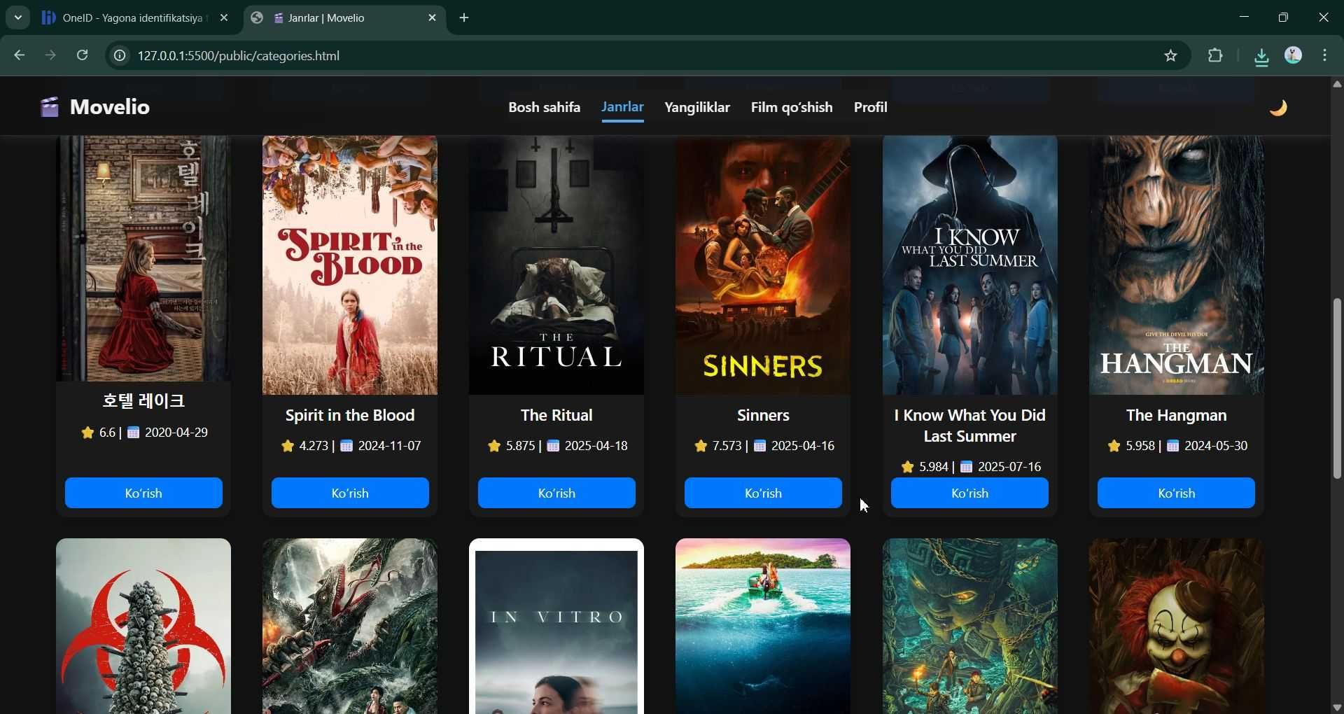Image resolution: width=1344 pixels, height=714 pixels.
Task: Click the calendar icon beside 2020-04-29
Action: 133,433
